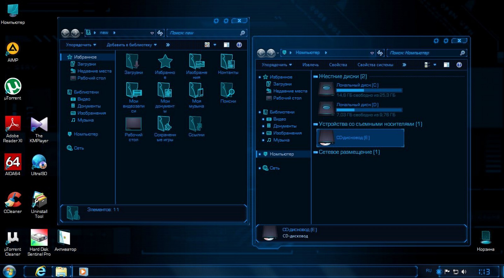This screenshot has width=504, height=278.
Task: Toggle preview pane in the Компьютер window
Action: point(446,65)
